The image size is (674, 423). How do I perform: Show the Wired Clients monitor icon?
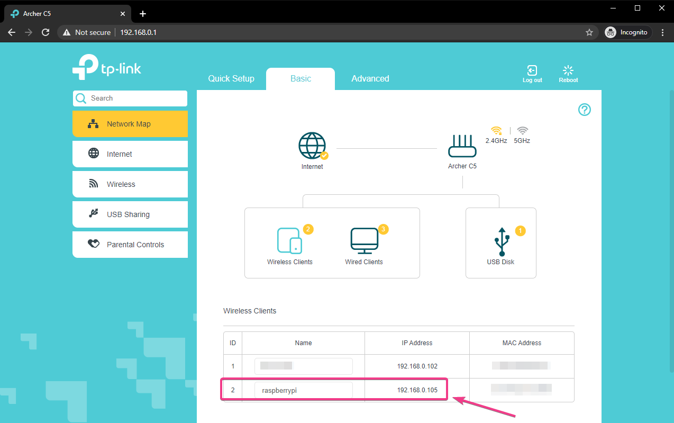click(x=364, y=240)
